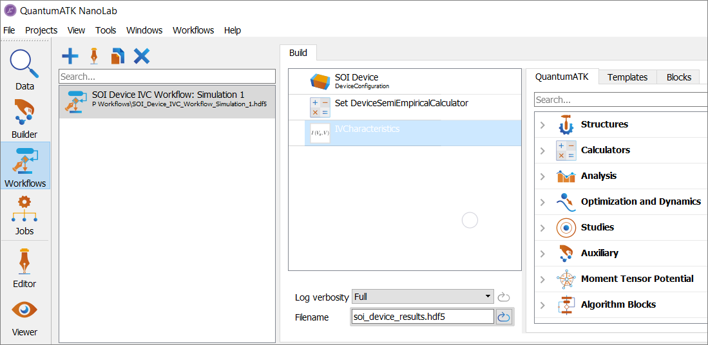Select the Workflows sidebar icon
Image resolution: width=708 pixels, height=345 pixels.
click(x=25, y=165)
